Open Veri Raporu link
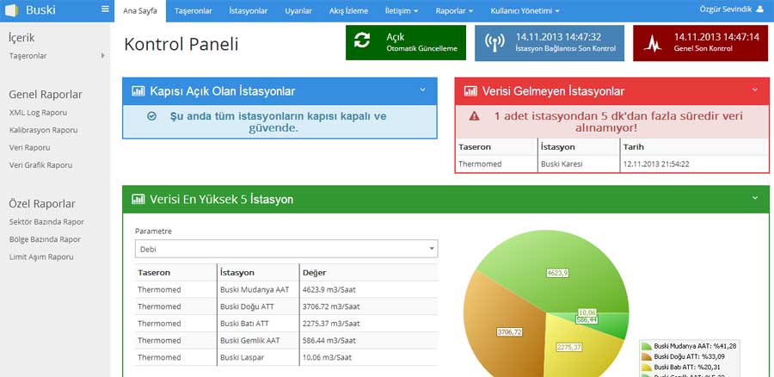The width and height of the screenshot is (774, 377). tap(29, 148)
